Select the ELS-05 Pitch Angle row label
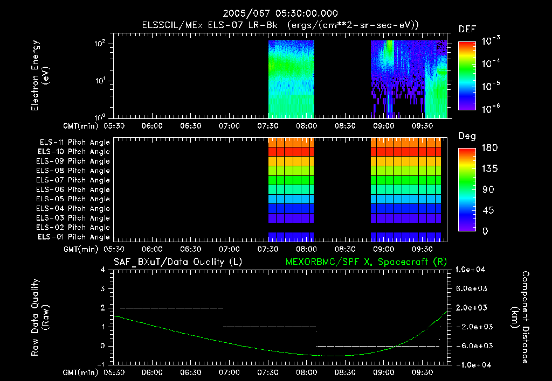Viewport: 552px width, 381px height. tap(73, 199)
